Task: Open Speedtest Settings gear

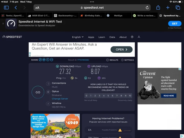Action: point(127,60)
